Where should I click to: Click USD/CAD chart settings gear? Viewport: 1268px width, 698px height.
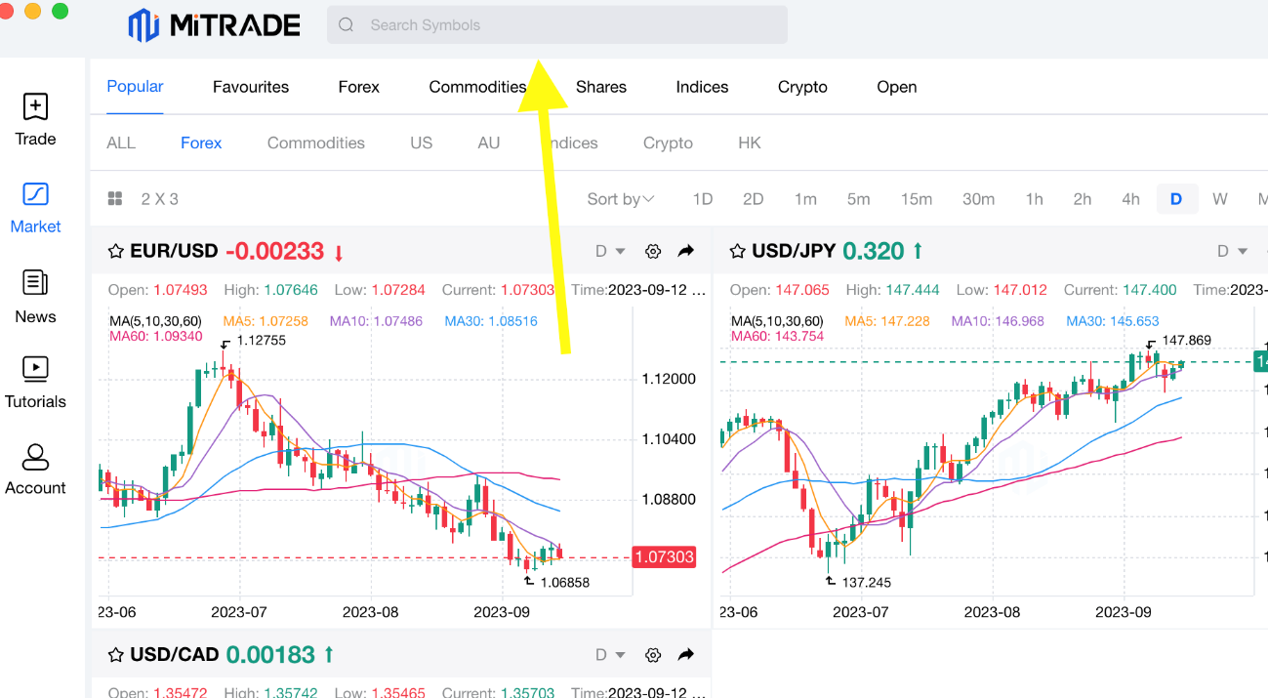coord(653,655)
